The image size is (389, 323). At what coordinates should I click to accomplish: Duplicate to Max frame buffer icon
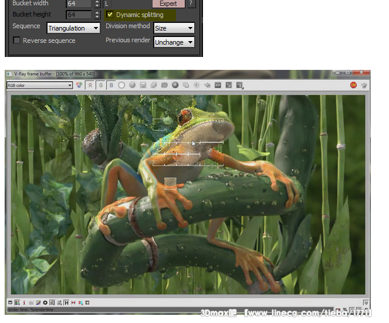click(x=186, y=85)
